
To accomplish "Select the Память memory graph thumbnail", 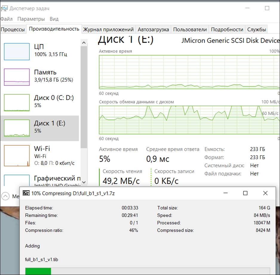I will click(x=17, y=77).
